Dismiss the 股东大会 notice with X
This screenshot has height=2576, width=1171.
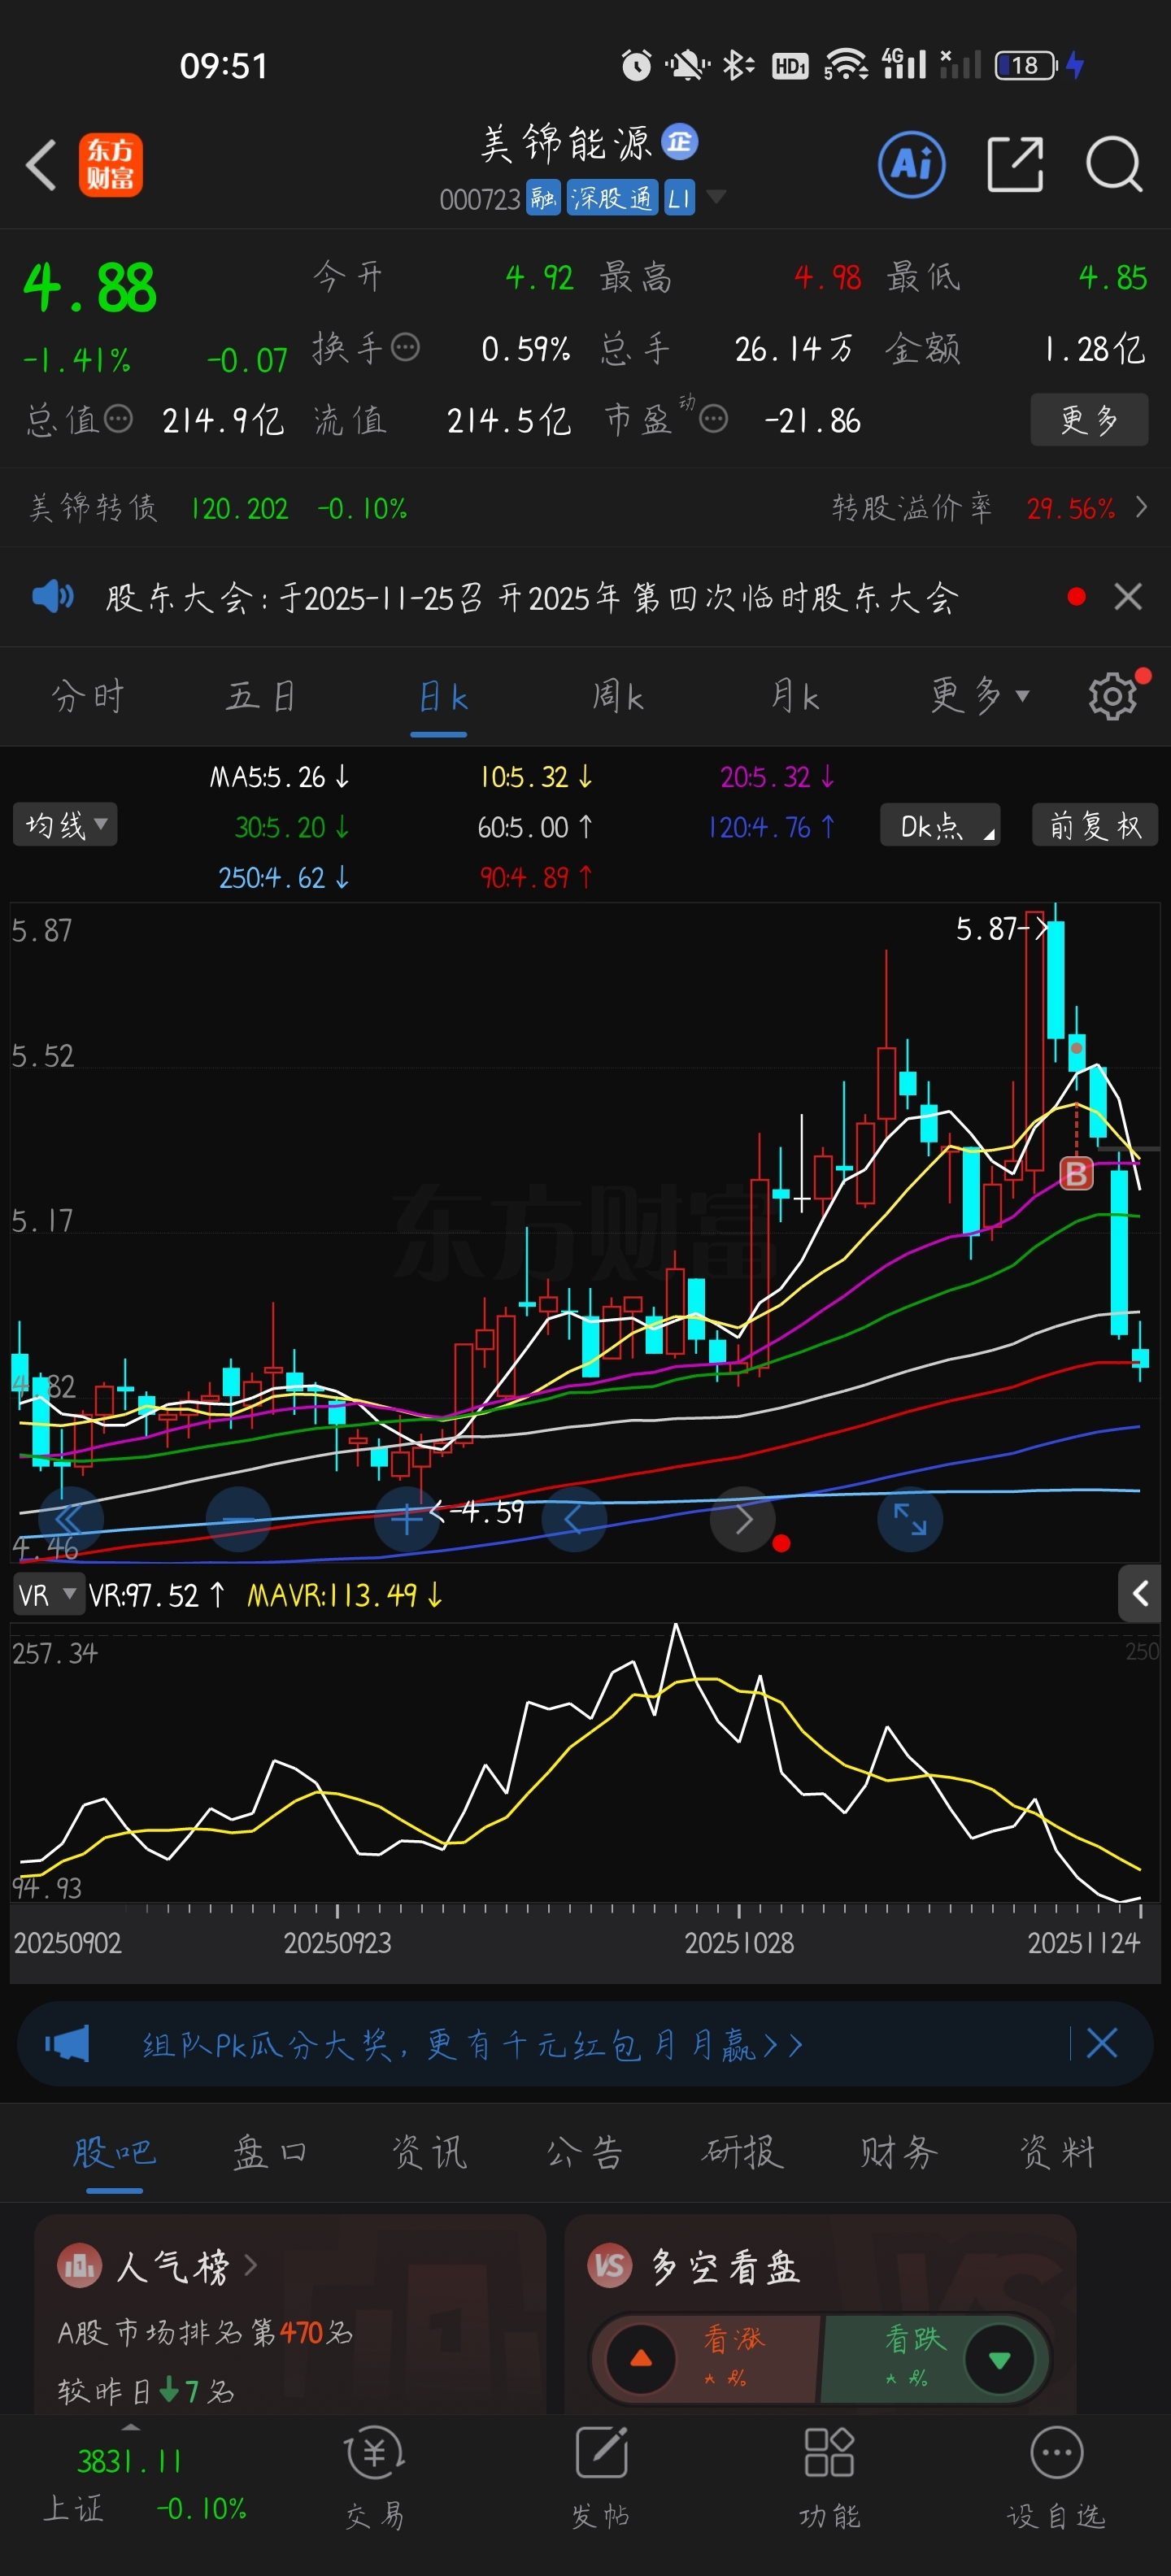click(1128, 597)
